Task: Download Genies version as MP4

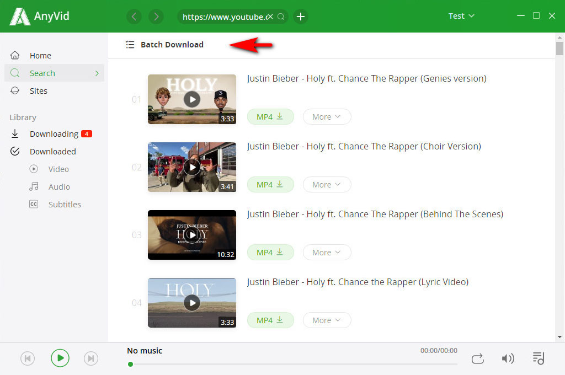Action: (270, 117)
